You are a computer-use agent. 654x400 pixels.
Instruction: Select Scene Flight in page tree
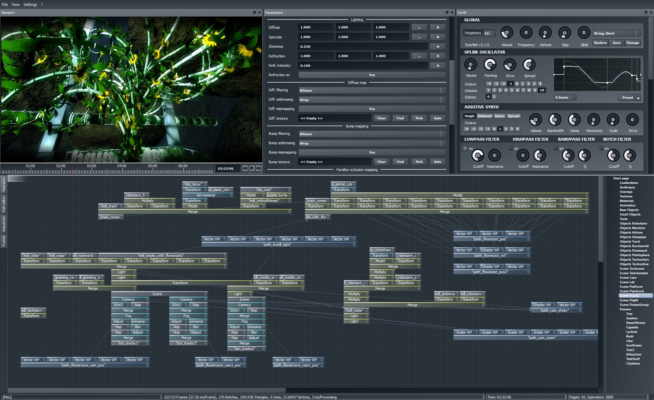[x=629, y=300]
